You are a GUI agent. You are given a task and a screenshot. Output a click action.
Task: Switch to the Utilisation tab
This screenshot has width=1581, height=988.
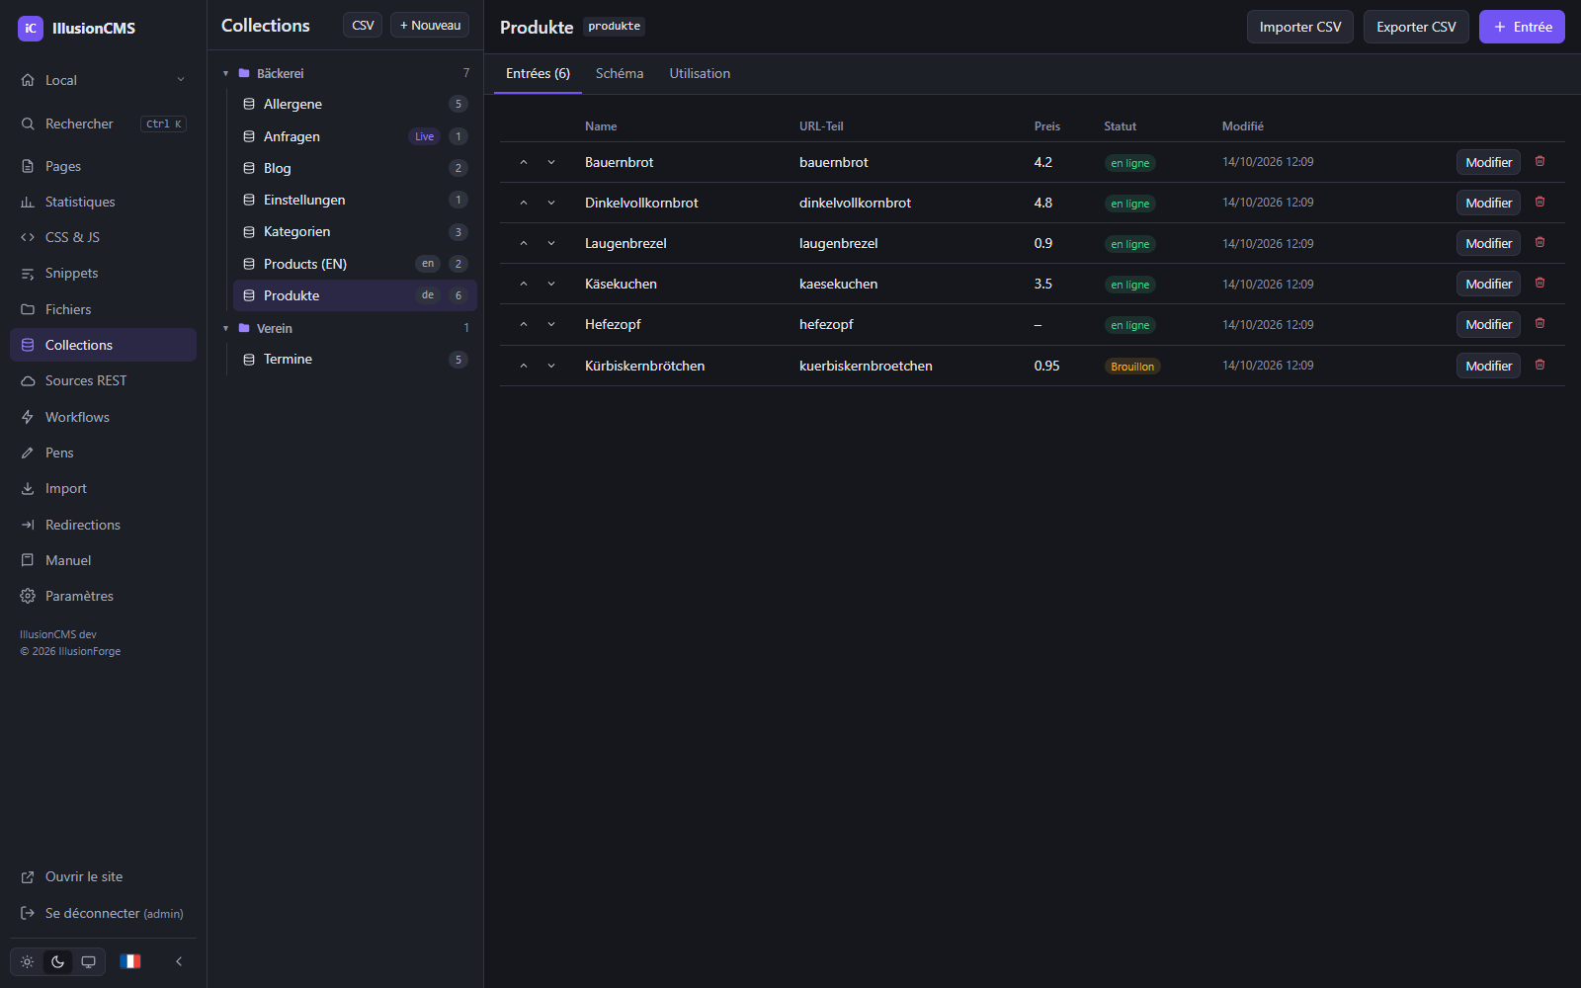point(700,73)
